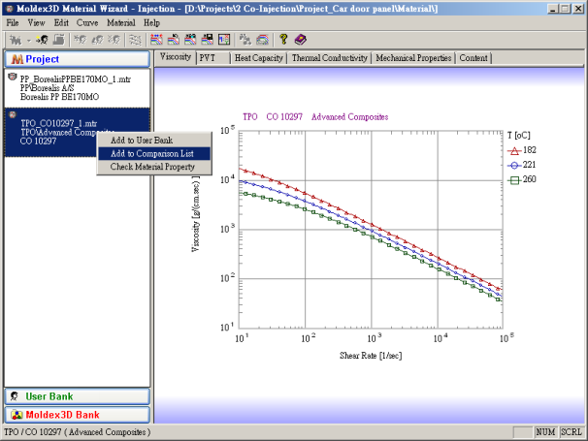Switch to the Mechanical Properties tab
588x441 pixels.
click(x=413, y=58)
